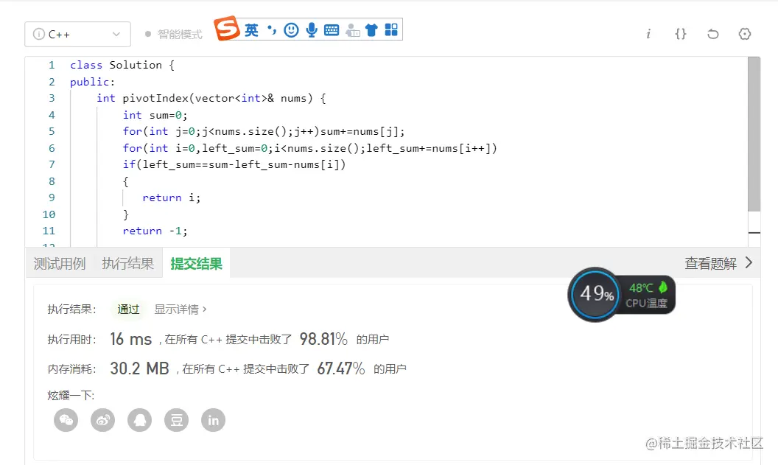Share result via LinkedIn icon
This screenshot has width=778, height=465.
pos(214,420)
